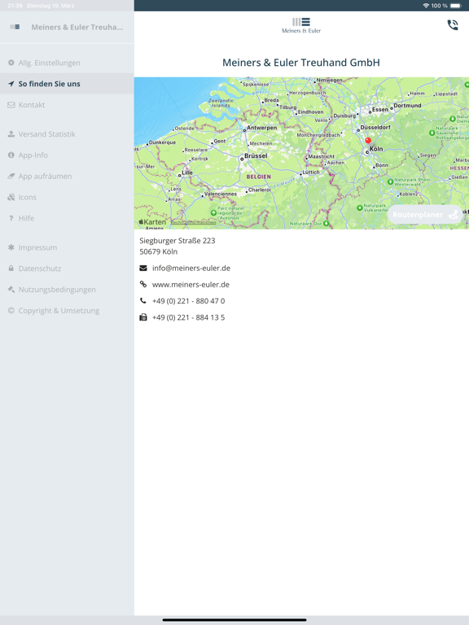
Task: Open Kontakt menu entry
Action: 67,105
